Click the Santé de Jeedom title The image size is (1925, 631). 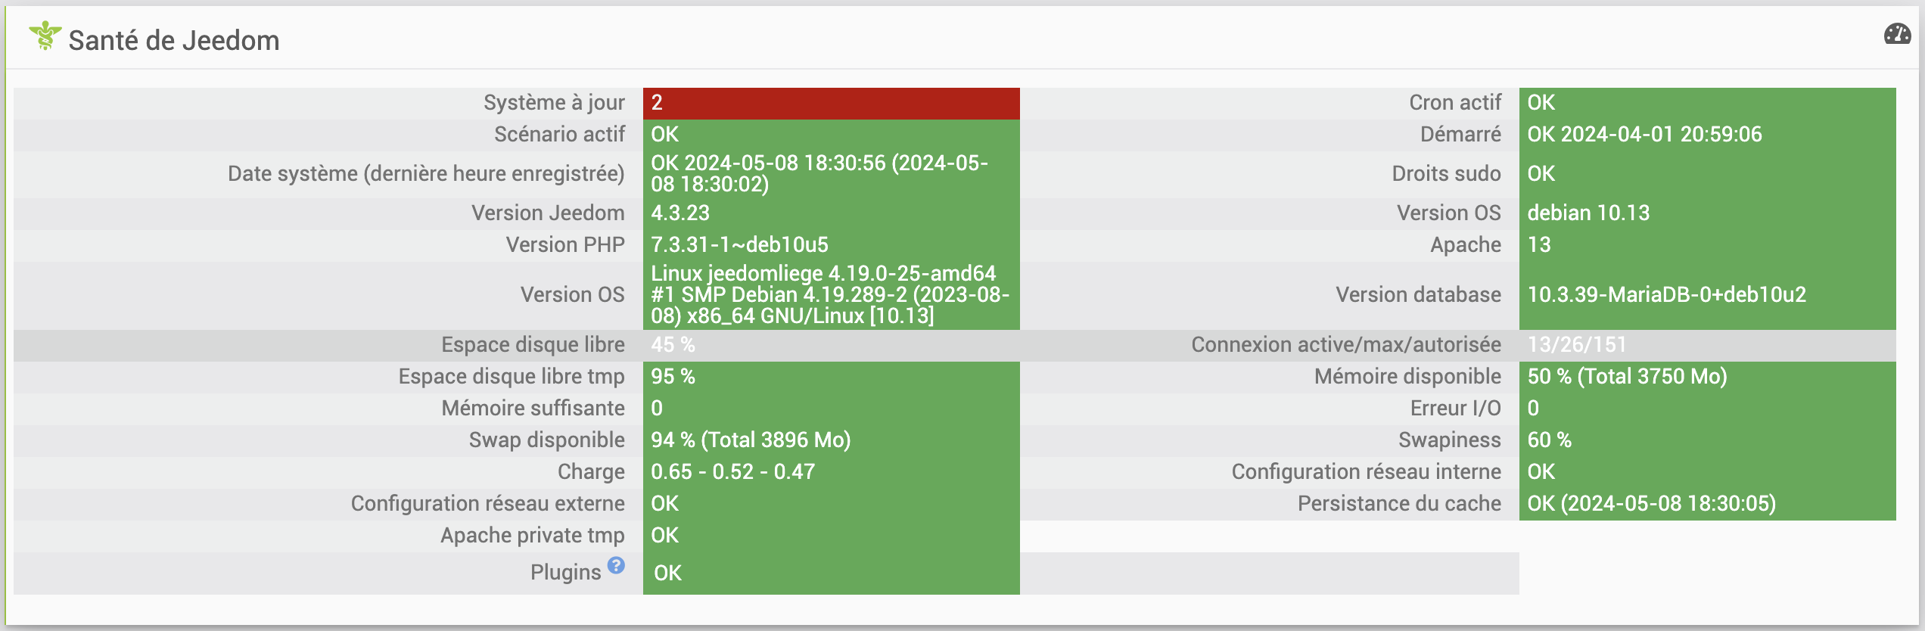point(174,40)
